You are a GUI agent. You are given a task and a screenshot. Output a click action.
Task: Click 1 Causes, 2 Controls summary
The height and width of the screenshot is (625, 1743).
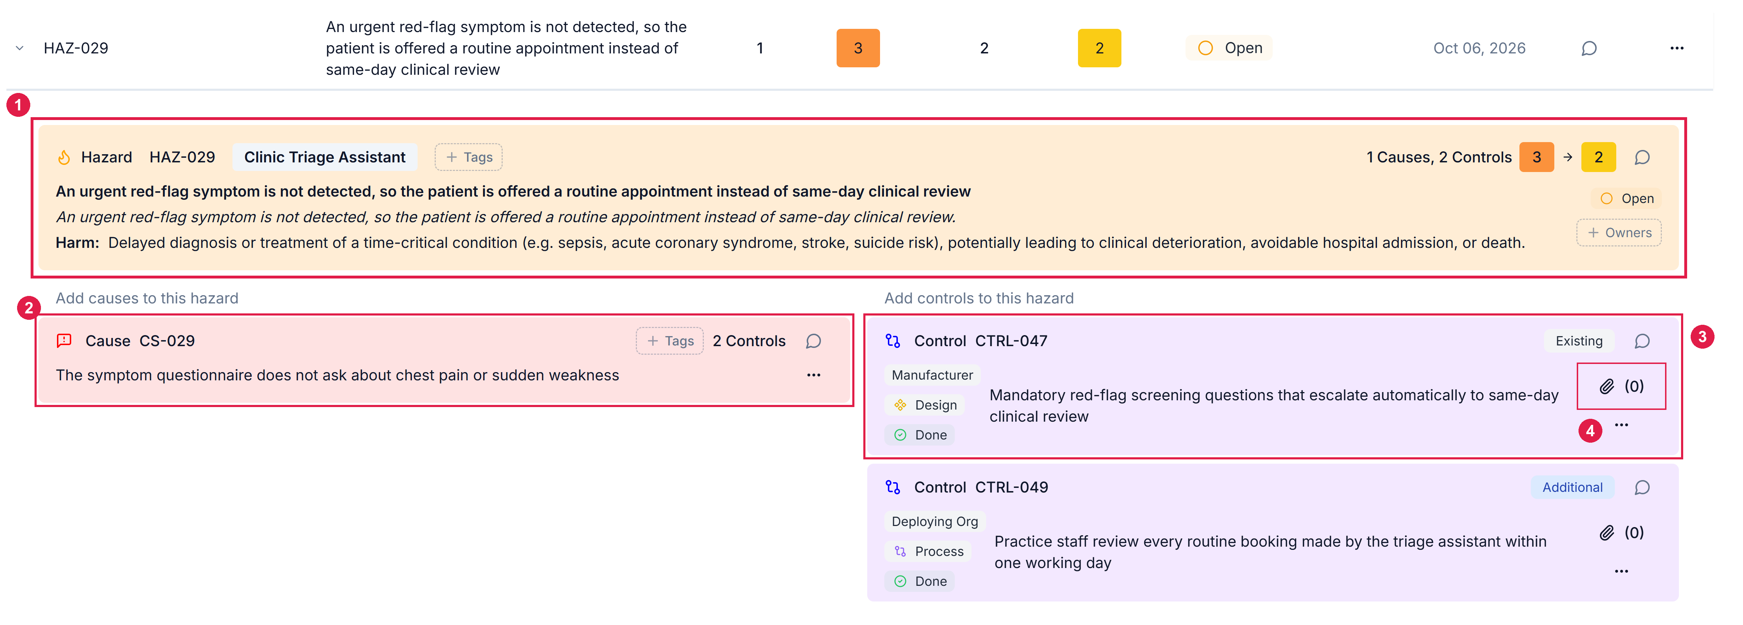[1439, 157]
